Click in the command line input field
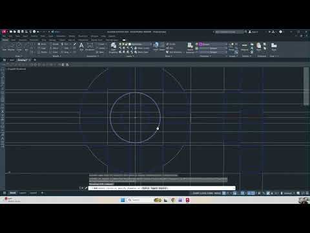310x233 pixels. tap(161, 188)
